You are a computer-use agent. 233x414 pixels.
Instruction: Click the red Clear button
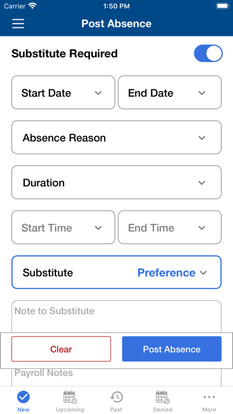tap(61, 349)
